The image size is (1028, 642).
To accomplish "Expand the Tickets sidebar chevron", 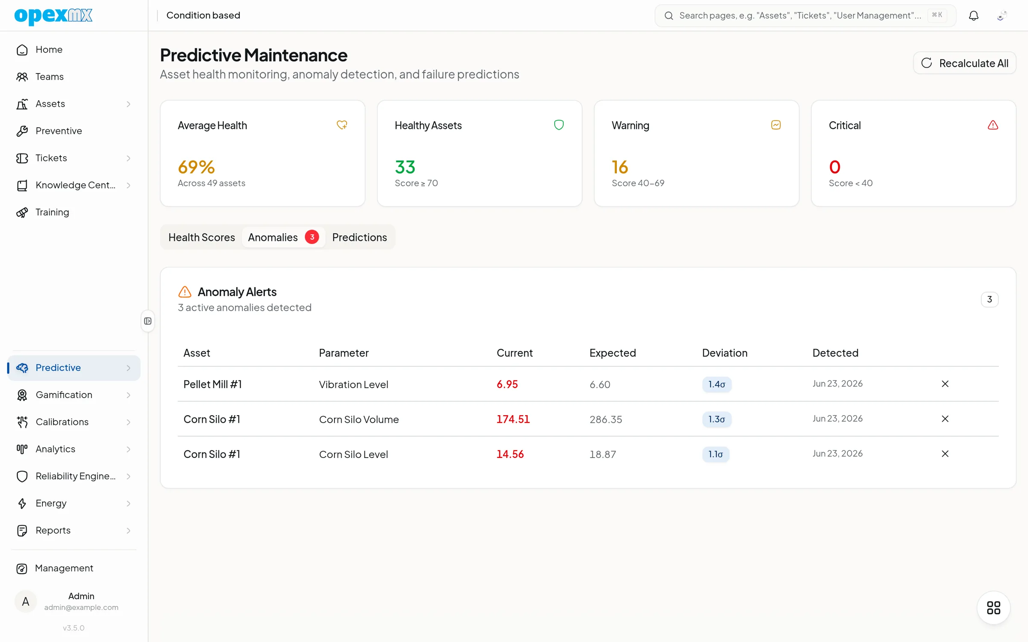I will click(128, 158).
